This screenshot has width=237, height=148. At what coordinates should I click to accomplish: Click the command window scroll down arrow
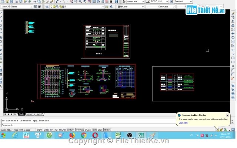(233, 122)
